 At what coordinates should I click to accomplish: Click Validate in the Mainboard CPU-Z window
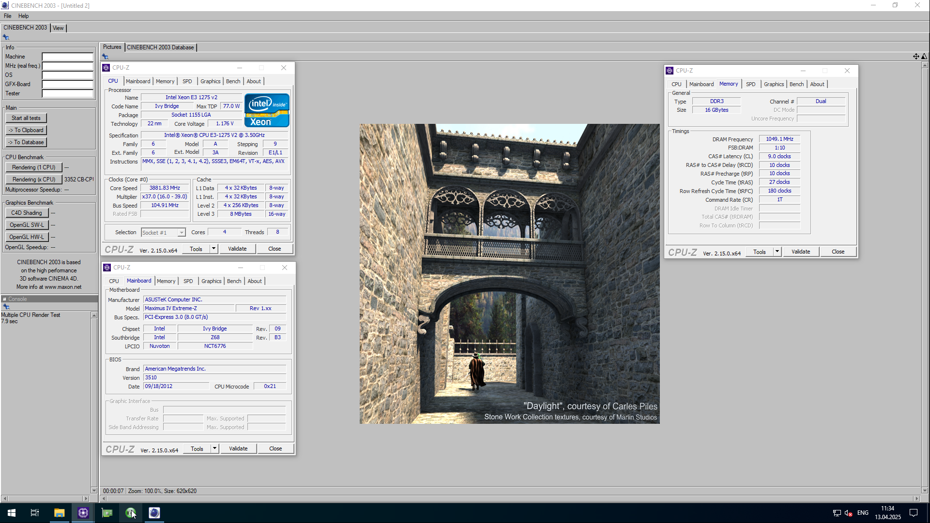point(238,448)
